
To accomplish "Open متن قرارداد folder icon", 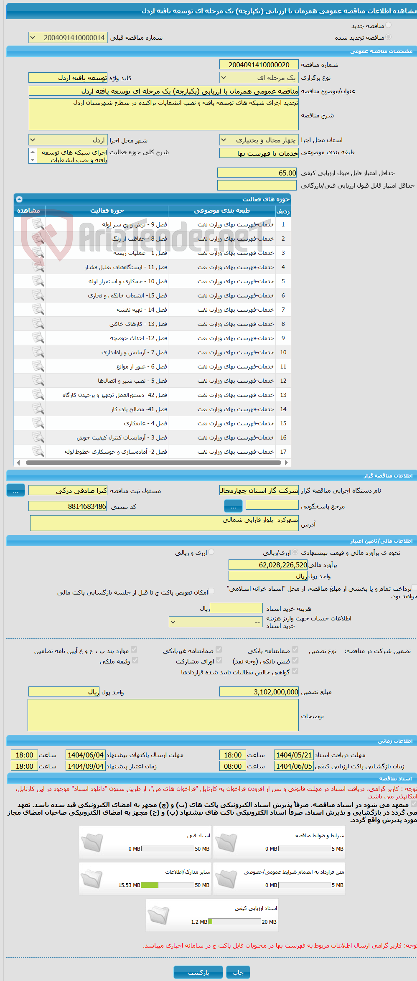I will click(x=226, y=879).
